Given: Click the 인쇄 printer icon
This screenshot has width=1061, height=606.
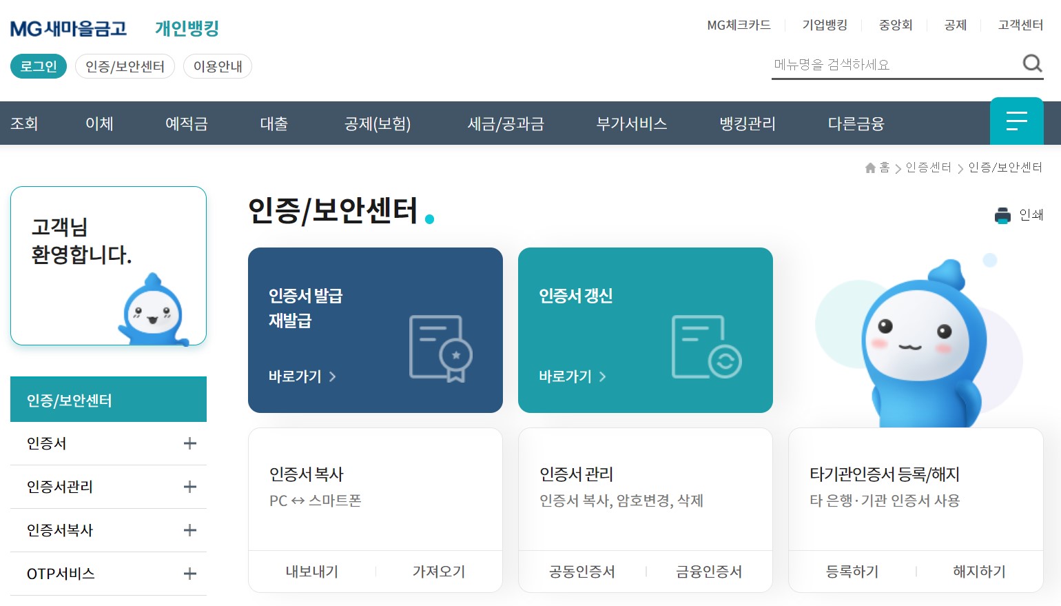Looking at the screenshot, I should 1002,215.
